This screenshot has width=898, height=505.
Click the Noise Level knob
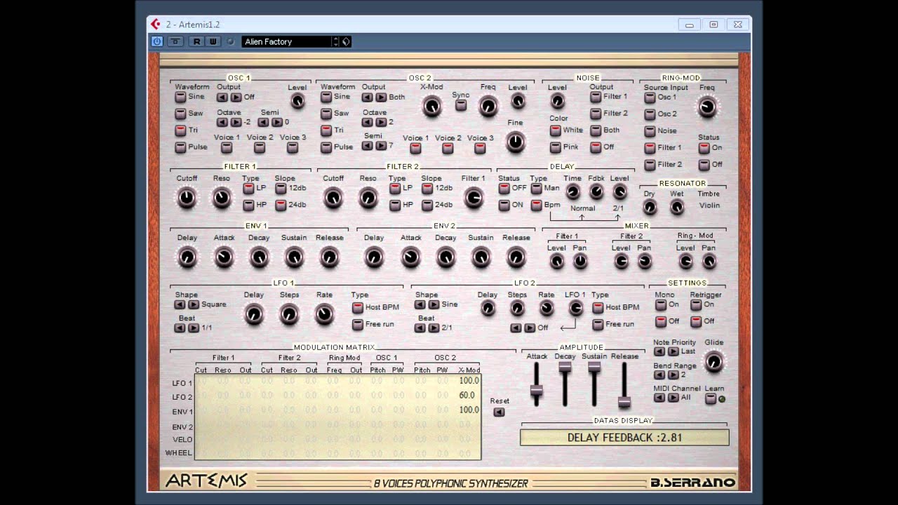pos(557,101)
